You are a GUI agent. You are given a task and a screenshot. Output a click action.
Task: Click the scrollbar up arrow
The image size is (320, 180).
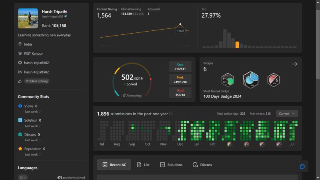point(318,2)
